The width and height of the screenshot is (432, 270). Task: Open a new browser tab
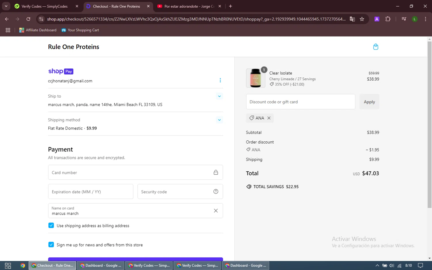coord(230,6)
